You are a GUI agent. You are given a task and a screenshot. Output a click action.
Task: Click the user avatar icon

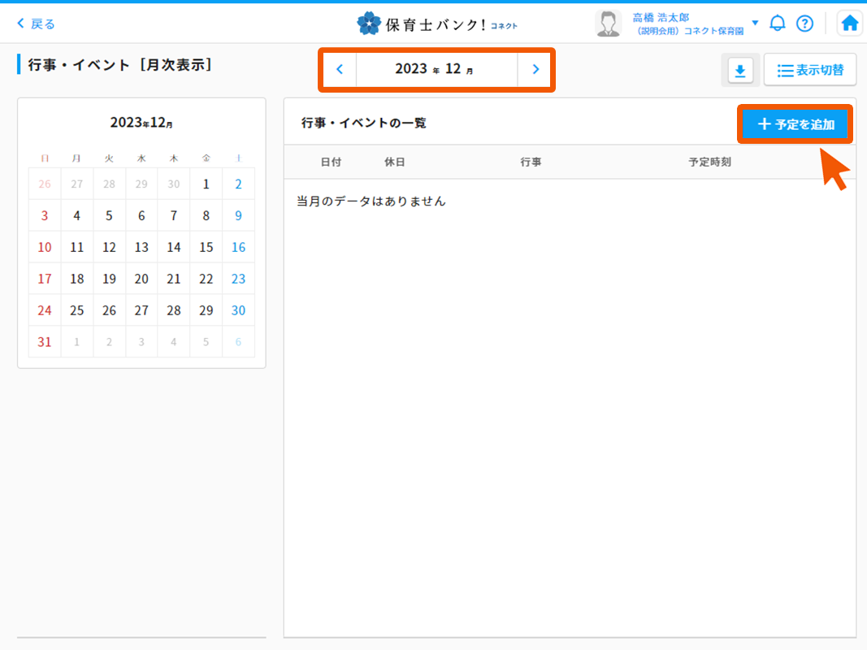[608, 24]
